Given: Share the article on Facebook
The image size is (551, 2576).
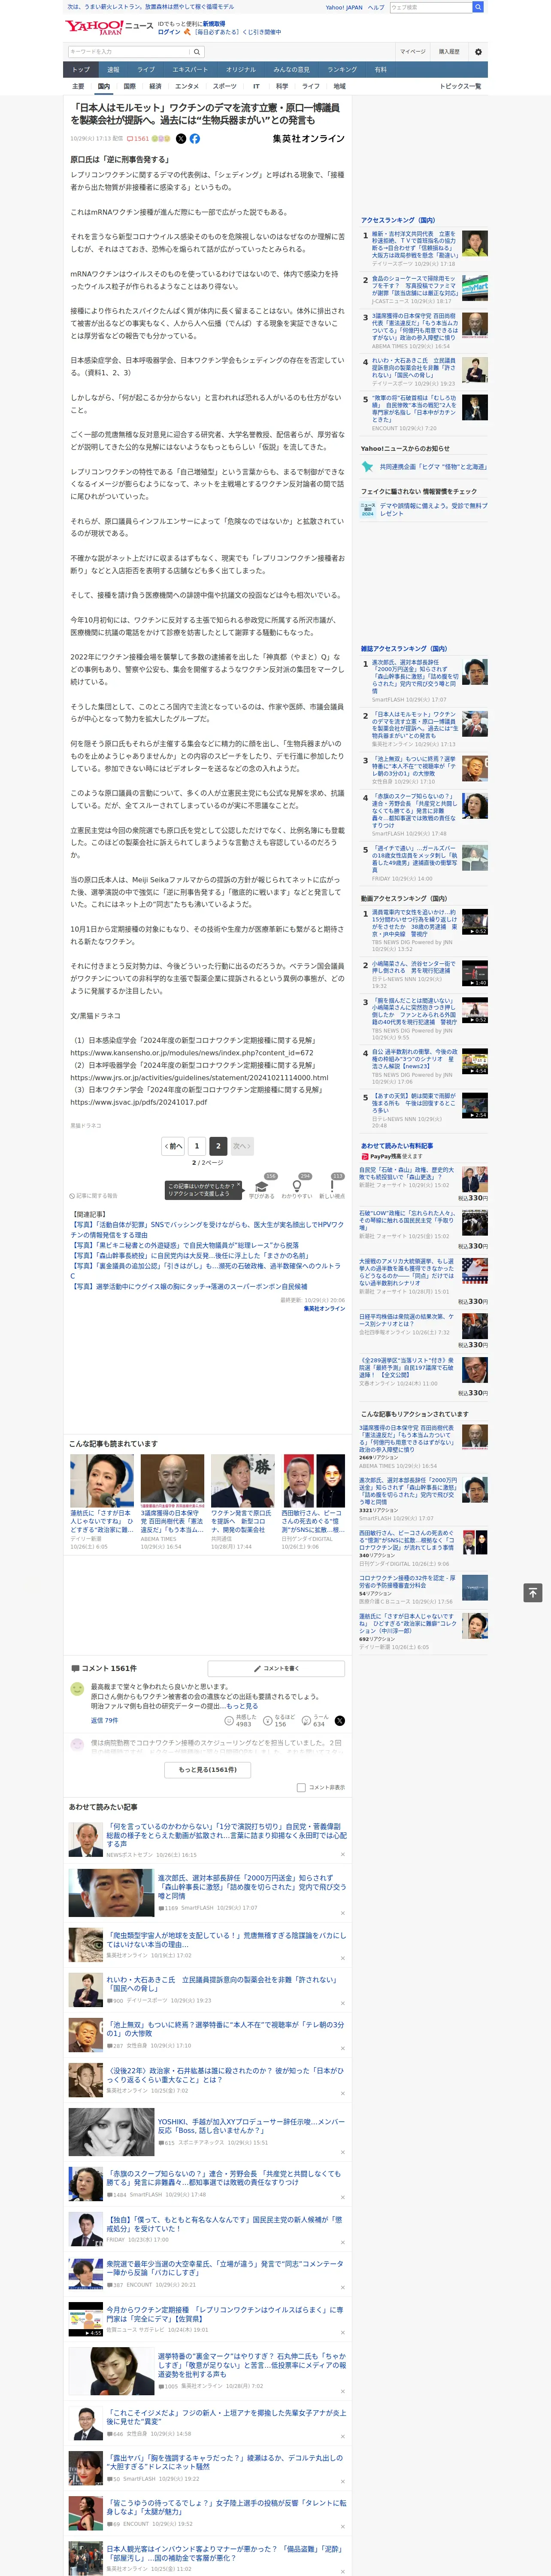Looking at the screenshot, I should pyautogui.click(x=195, y=139).
